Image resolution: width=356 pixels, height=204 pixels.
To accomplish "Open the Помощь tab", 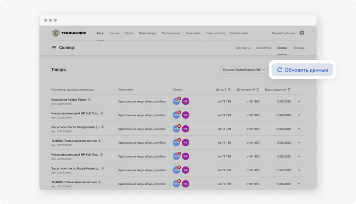I will click(298, 48).
